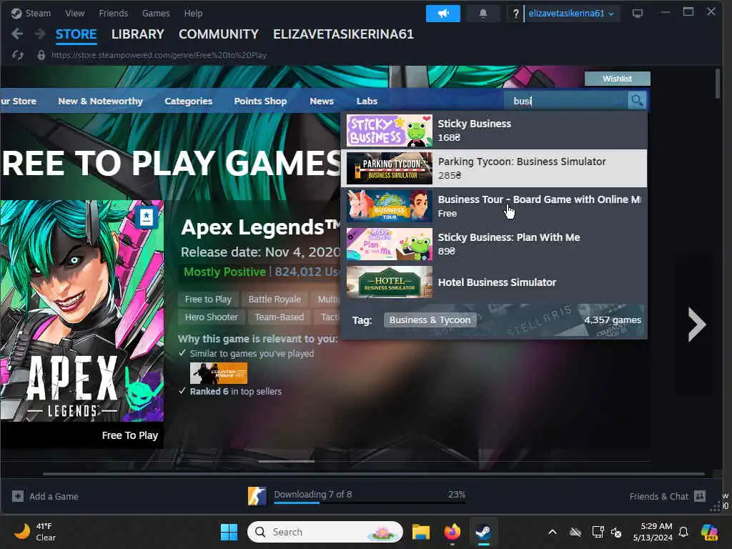This screenshot has width=732, height=549.
Task: Click the Sticky Business thumbnail image
Action: pos(390,131)
